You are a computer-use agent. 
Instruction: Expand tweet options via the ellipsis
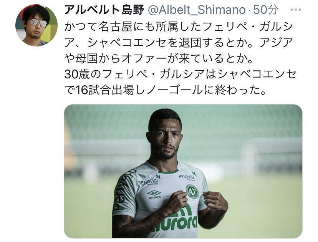pyautogui.click(x=295, y=10)
